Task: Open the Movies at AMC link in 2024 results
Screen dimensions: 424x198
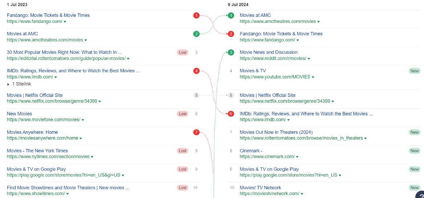Action: [255, 15]
